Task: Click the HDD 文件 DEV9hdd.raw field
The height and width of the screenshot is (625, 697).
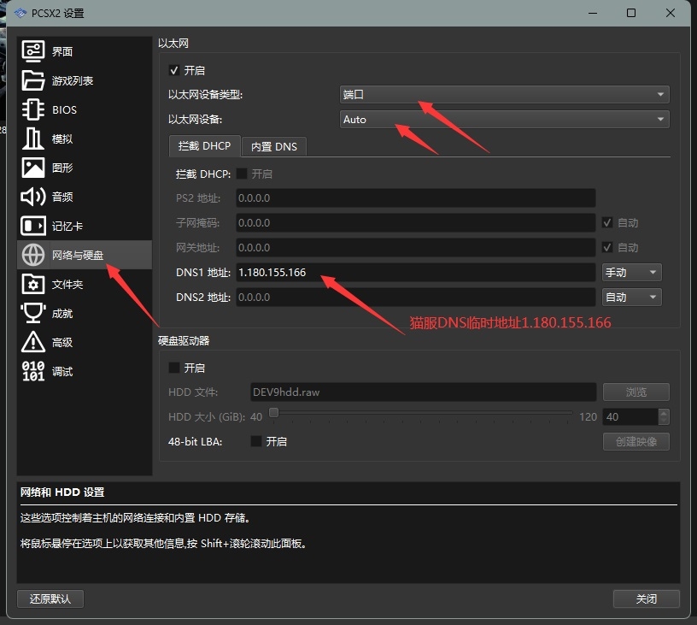Action: click(423, 392)
